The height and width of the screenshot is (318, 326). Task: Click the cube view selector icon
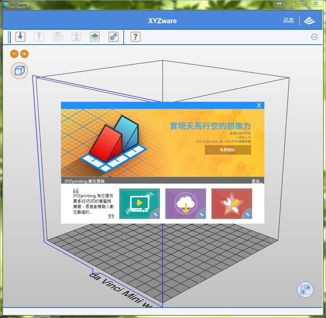pyautogui.click(x=19, y=71)
